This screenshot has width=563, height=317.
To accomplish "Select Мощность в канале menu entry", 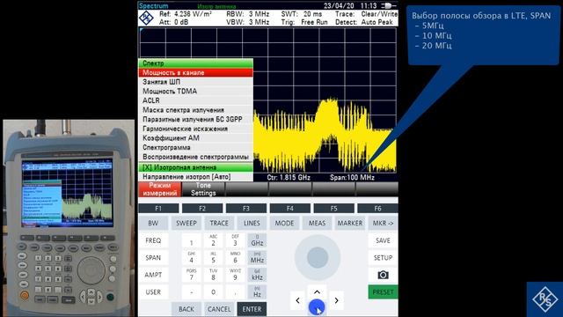I will 195,72.
